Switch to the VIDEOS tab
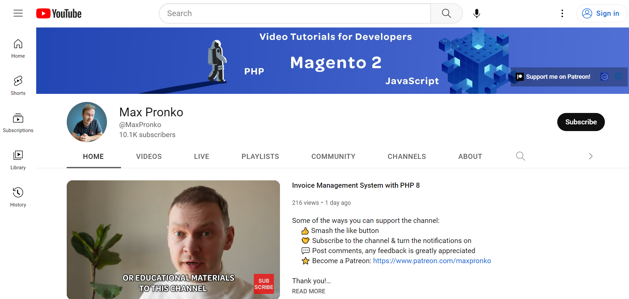The height and width of the screenshot is (299, 629). (x=149, y=157)
